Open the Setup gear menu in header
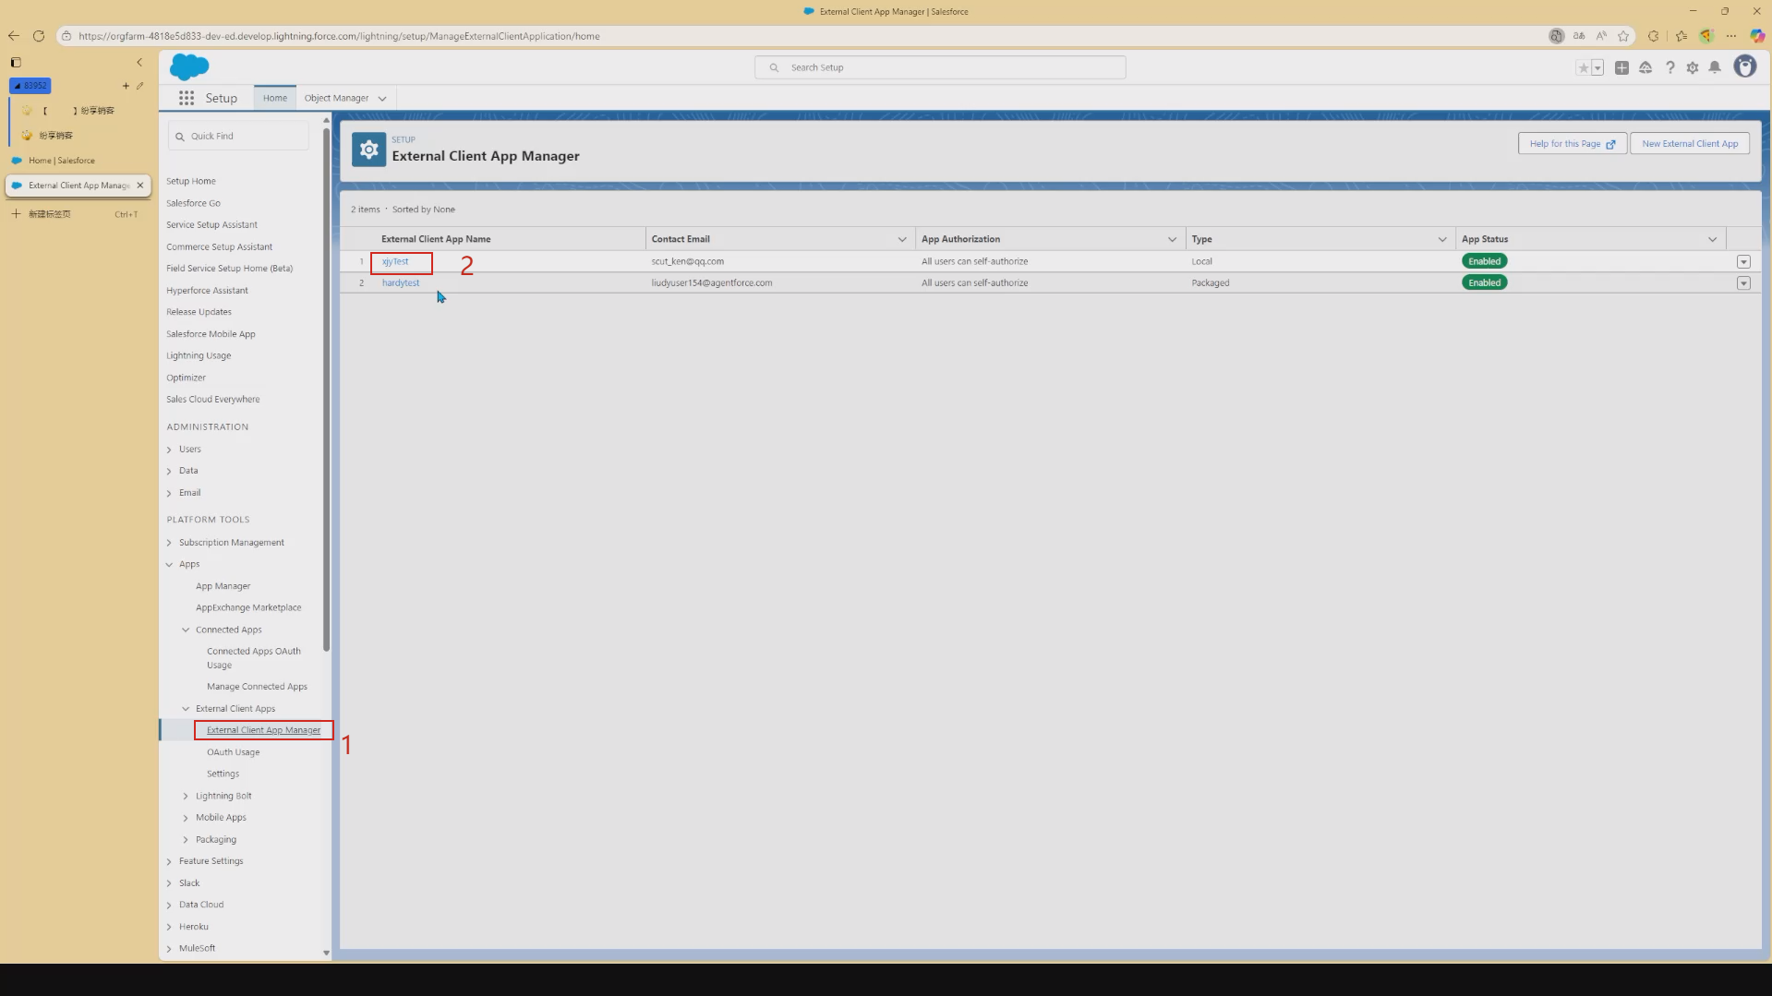Viewport: 1772px width, 996px height. pyautogui.click(x=1693, y=67)
